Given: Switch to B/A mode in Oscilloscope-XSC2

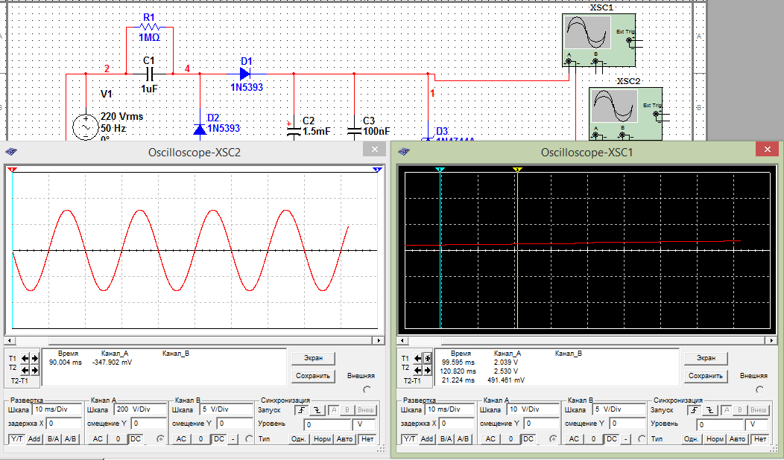Looking at the screenshot, I should tap(53, 439).
